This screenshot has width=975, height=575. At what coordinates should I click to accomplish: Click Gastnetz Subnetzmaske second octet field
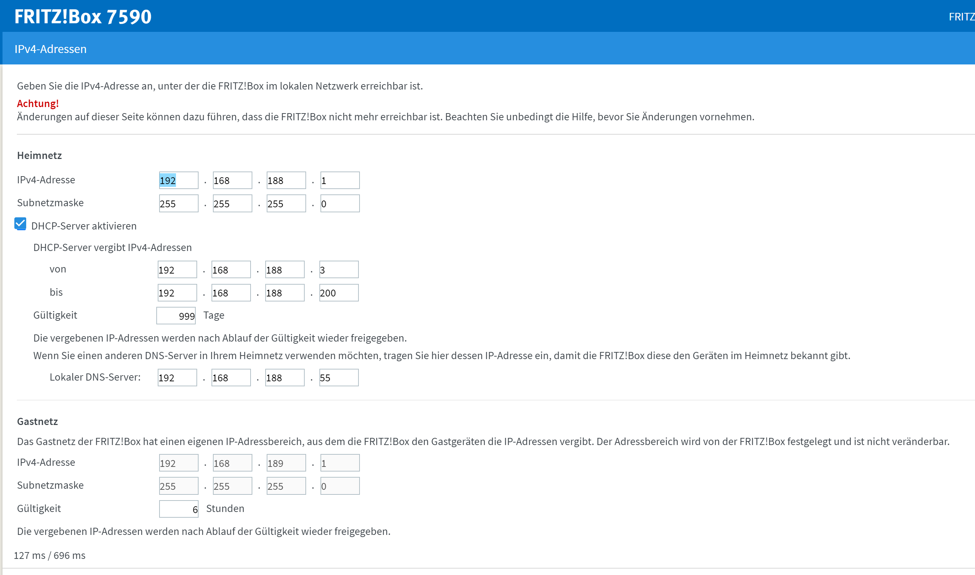(x=232, y=486)
